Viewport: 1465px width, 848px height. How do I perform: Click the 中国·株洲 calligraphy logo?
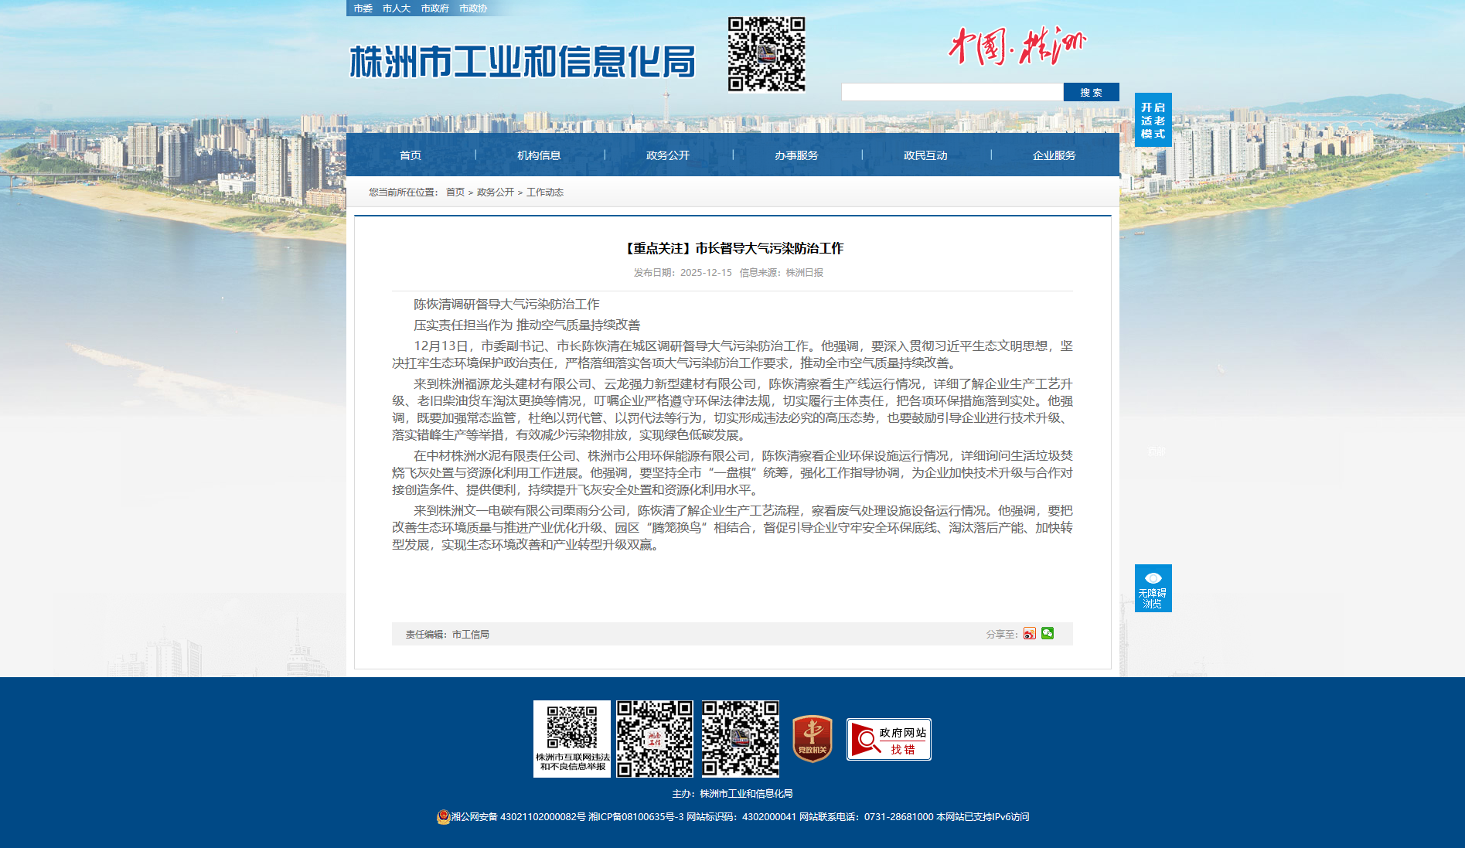[1016, 47]
